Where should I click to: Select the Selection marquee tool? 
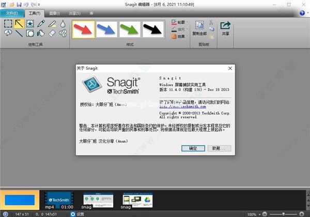click(x=8, y=24)
